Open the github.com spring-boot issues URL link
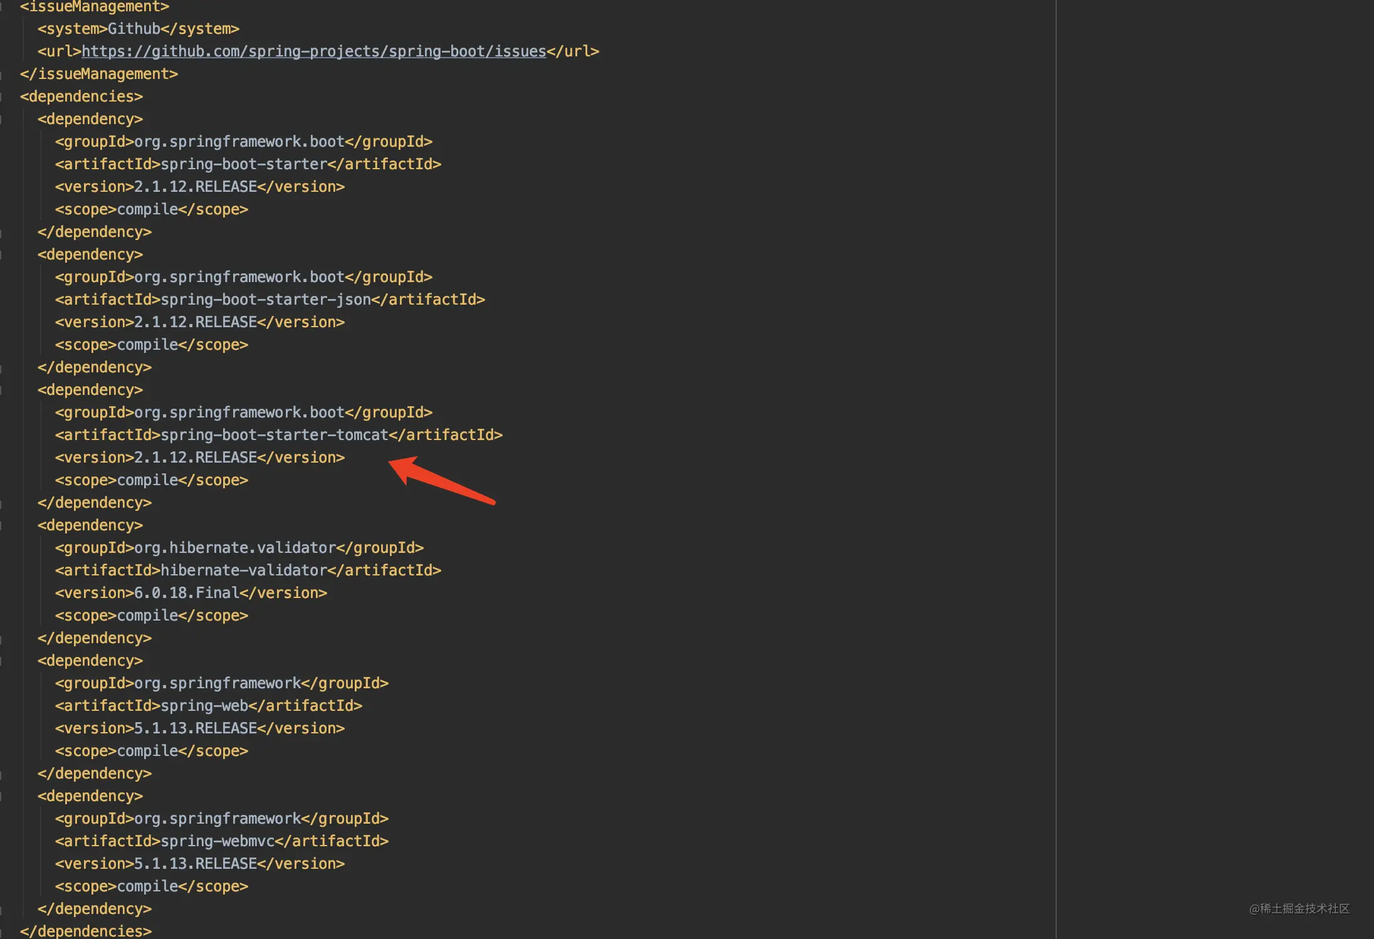The image size is (1374, 939). click(314, 51)
